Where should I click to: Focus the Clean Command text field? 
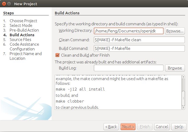pyautogui.click(x=139, y=40)
